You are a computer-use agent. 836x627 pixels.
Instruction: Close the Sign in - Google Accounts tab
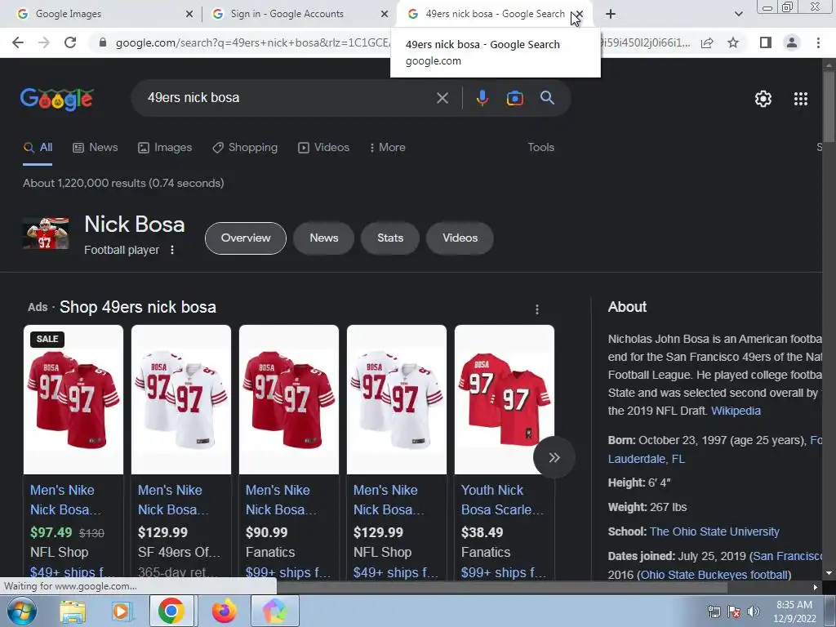(384, 14)
